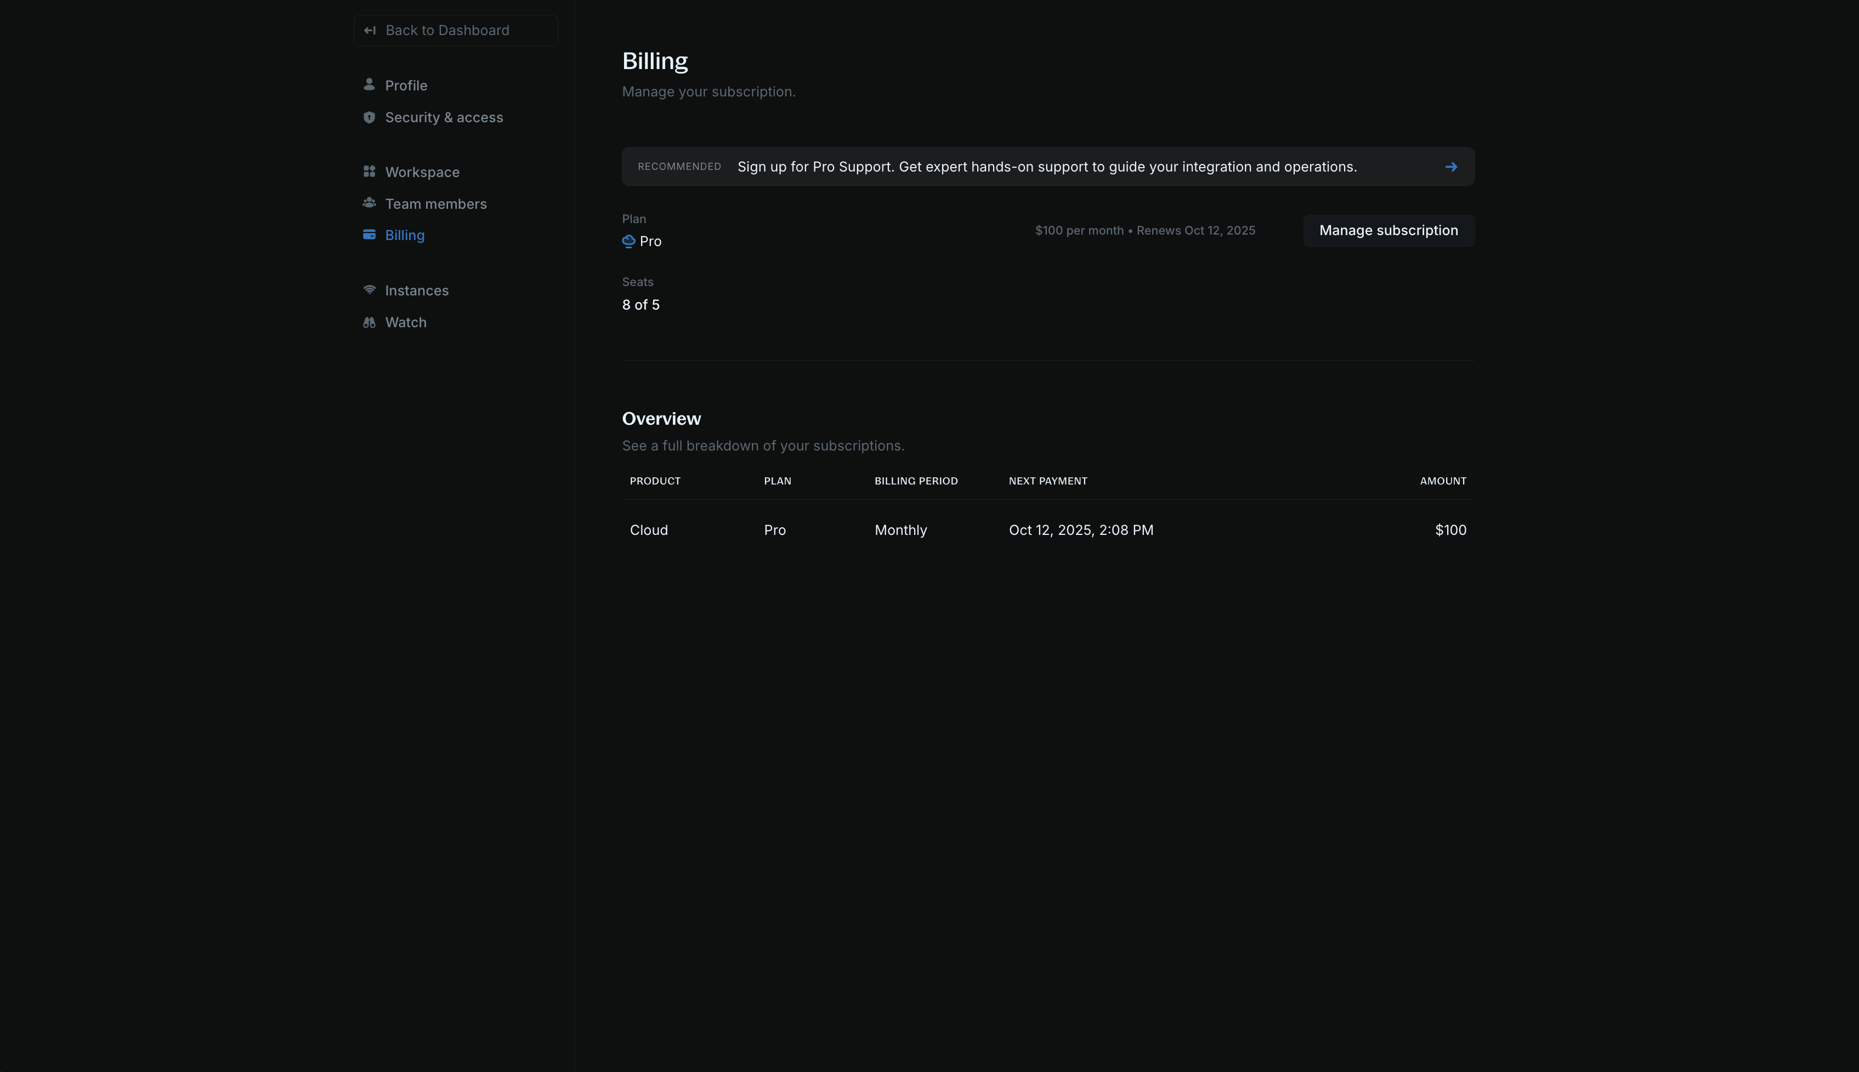Click the blue arrow on the recommended banner

pos(1450,167)
